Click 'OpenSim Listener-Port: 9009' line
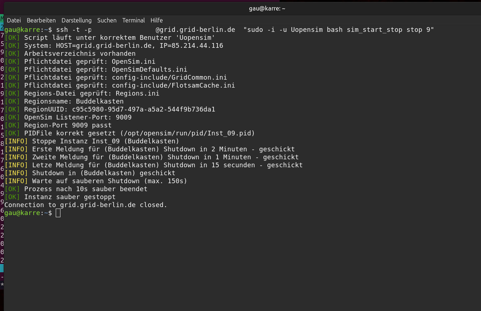This screenshot has height=311, width=481. tap(78, 117)
